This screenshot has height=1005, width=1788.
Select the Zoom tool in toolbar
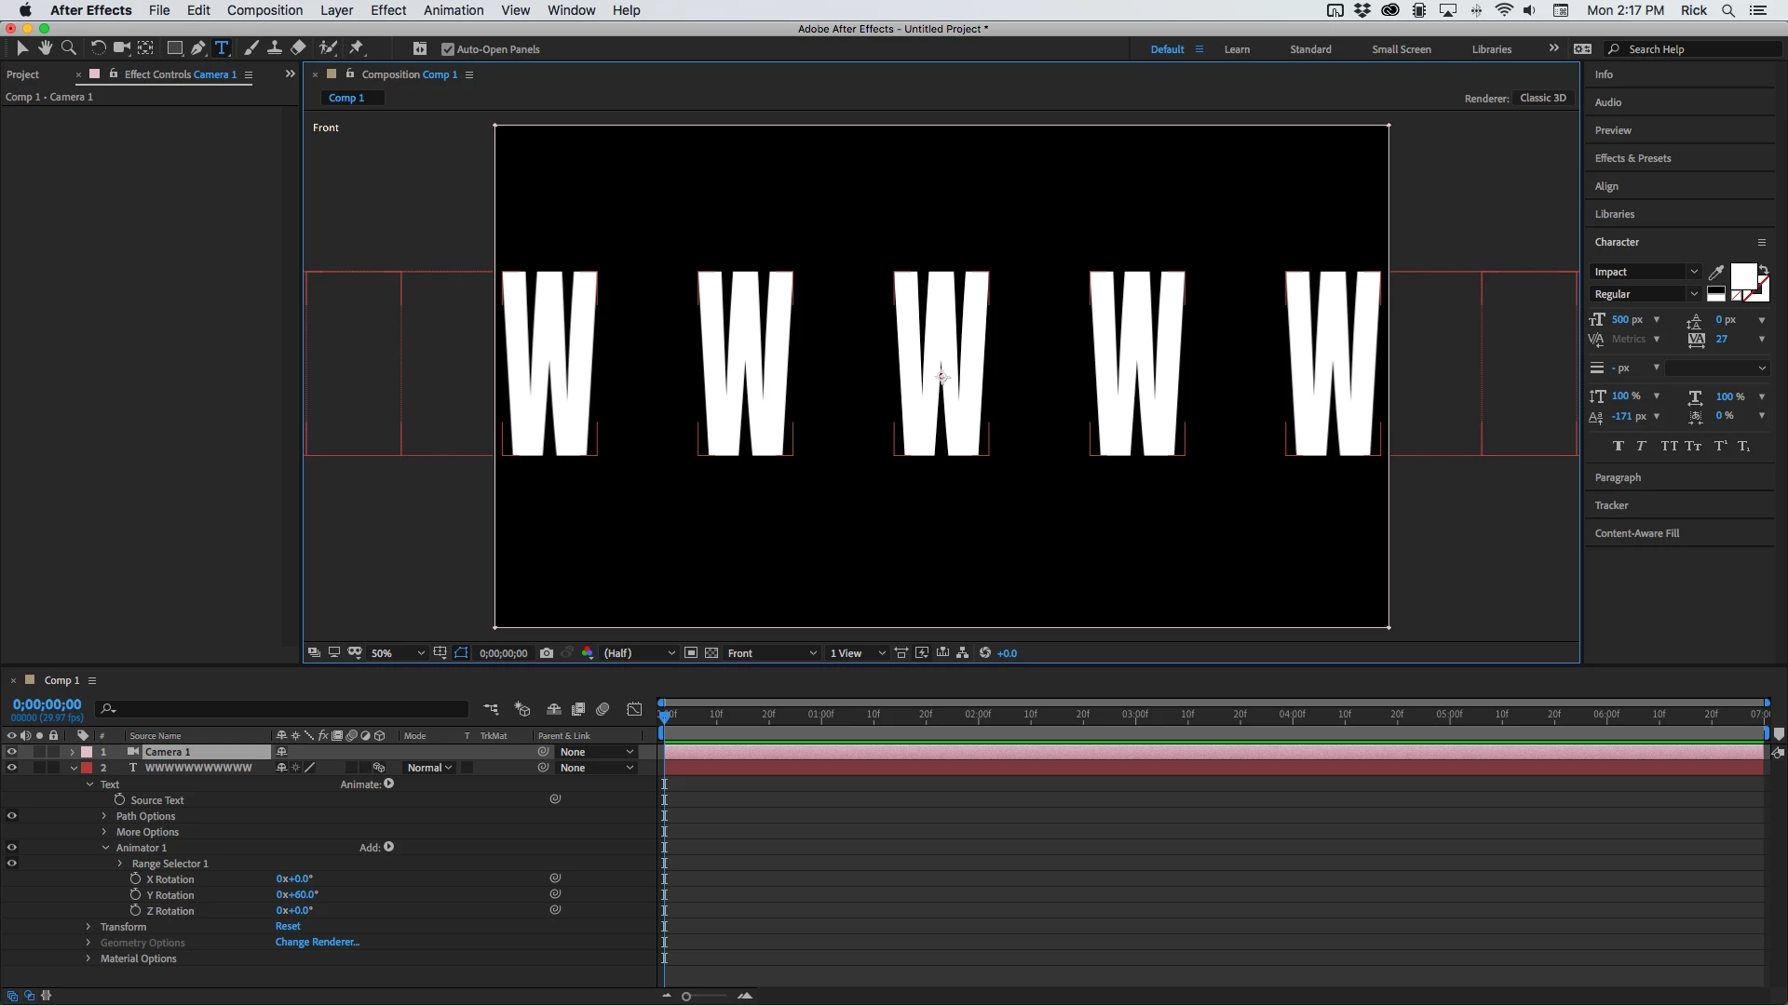(x=69, y=47)
